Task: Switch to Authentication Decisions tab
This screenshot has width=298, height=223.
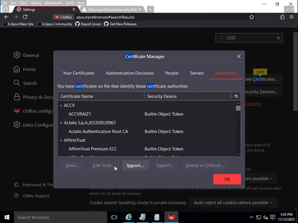Action: 130,73
